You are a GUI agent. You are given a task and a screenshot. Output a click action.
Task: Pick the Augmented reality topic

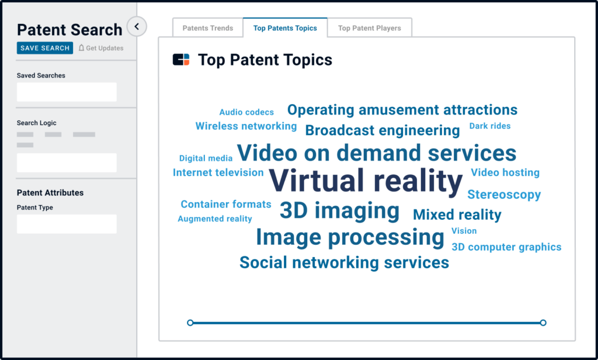coord(215,219)
